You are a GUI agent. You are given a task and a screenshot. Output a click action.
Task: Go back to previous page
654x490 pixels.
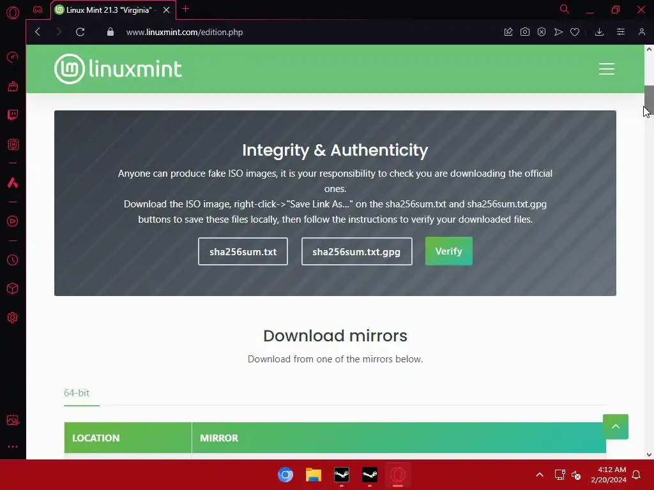(38, 32)
